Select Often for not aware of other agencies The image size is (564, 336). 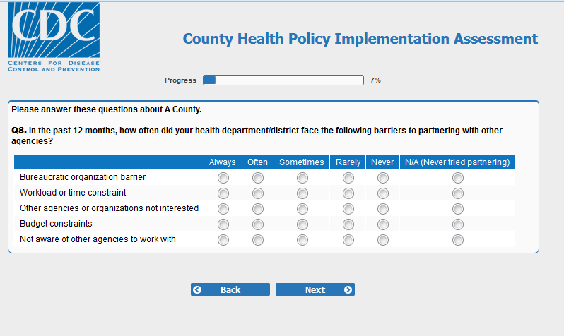tap(258, 240)
